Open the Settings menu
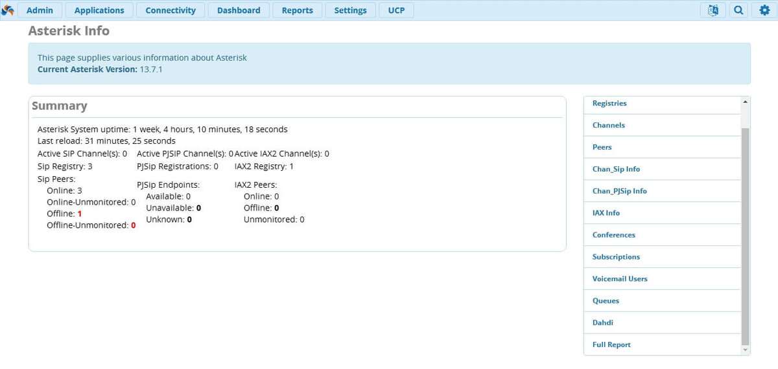Image resolution: width=778 pixels, height=369 pixels. (351, 10)
